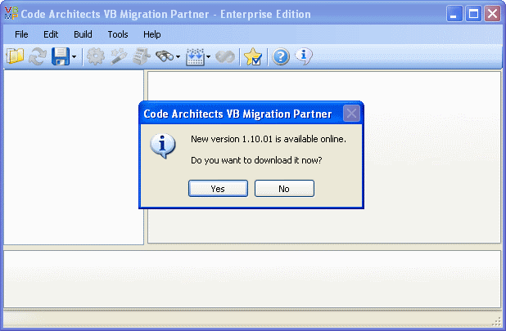Screen dimensions: 506x331
Task: Click the grayed magic wand icon
Action: (x=119, y=56)
